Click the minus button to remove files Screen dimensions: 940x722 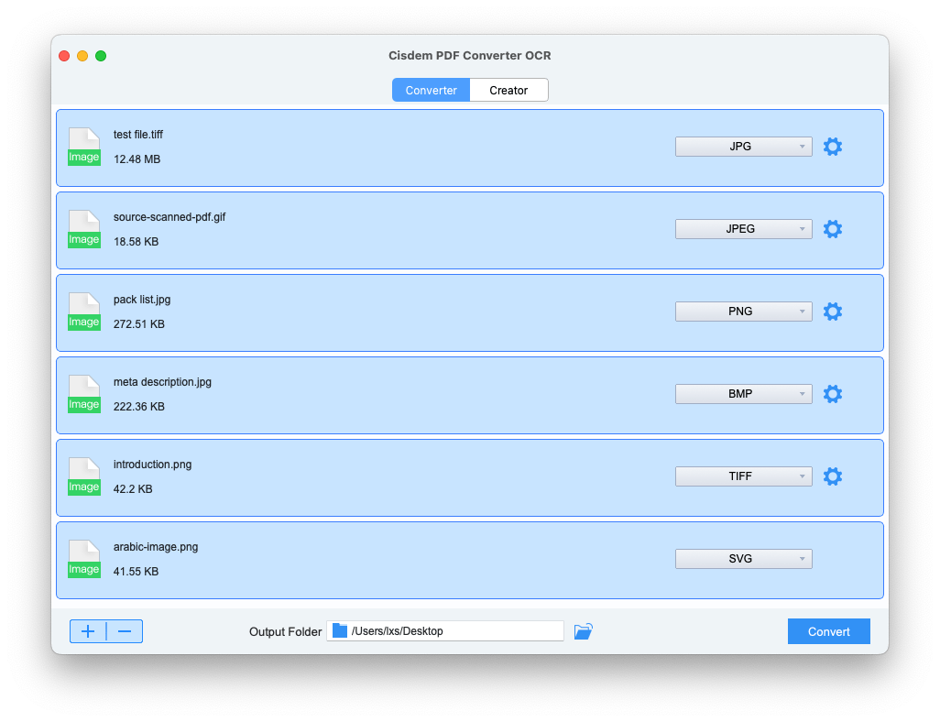pos(124,631)
